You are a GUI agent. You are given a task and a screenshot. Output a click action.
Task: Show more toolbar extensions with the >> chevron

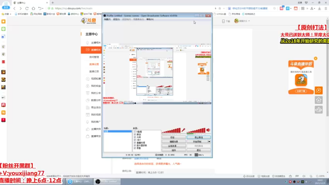[307, 8]
